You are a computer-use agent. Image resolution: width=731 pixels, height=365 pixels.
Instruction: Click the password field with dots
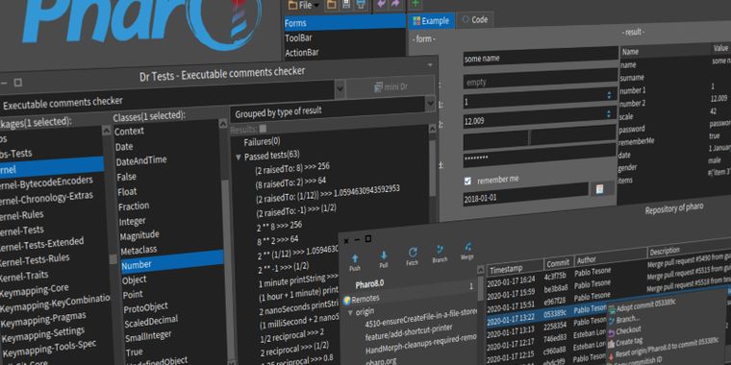pyautogui.click(x=540, y=157)
